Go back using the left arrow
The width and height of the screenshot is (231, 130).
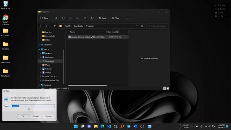coord(40,26)
